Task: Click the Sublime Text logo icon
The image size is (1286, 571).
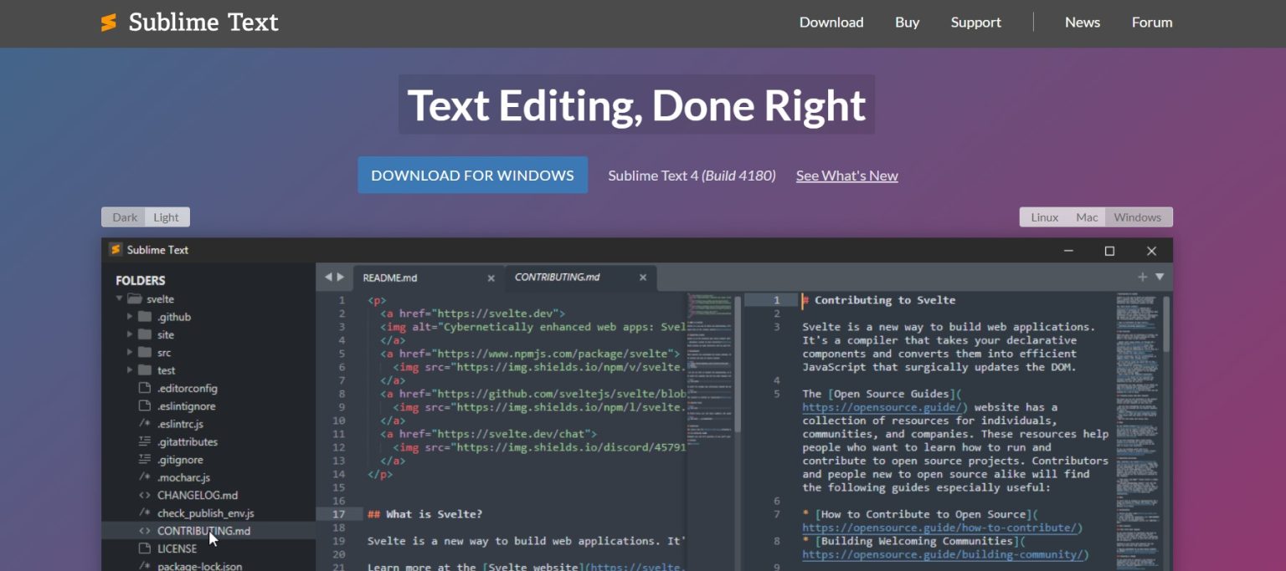Action: tap(108, 22)
